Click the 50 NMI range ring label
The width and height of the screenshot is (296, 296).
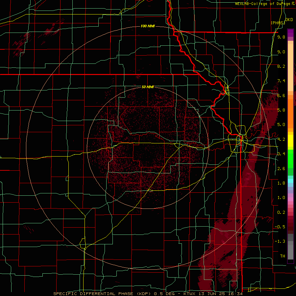(x=148, y=87)
